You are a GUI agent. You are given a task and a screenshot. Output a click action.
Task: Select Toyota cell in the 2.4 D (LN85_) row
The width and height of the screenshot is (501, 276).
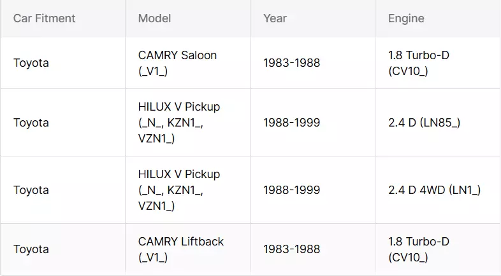tap(31, 123)
